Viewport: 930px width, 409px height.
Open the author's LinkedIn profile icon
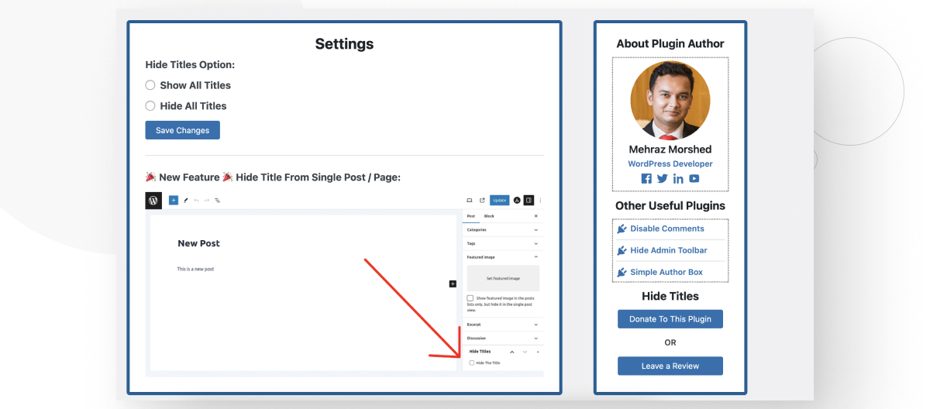coord(678,178)
